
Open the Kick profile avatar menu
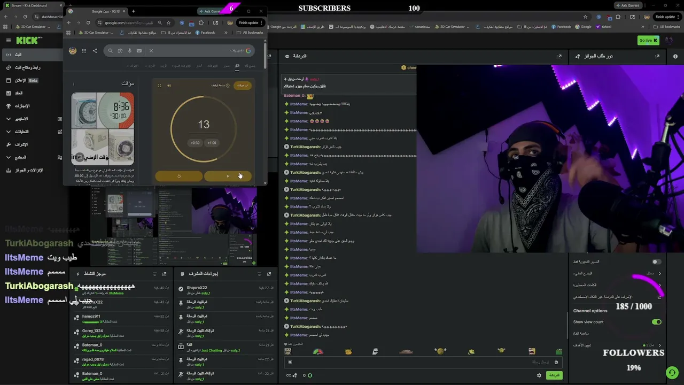[669, 40]
